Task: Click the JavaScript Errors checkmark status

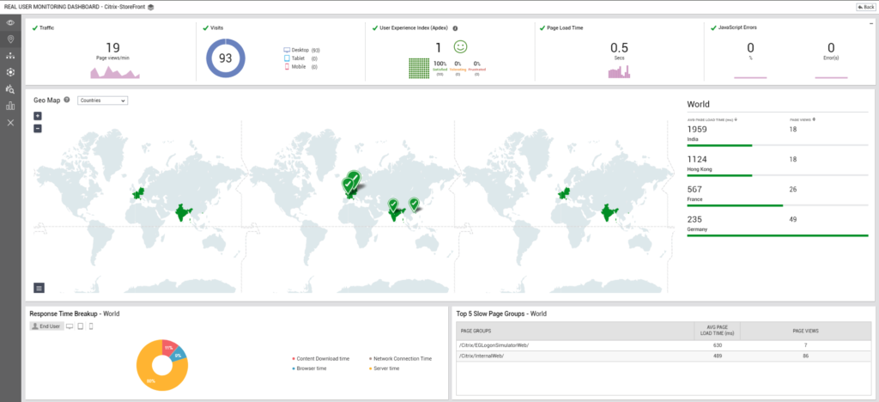Action: tap(713, 27)
